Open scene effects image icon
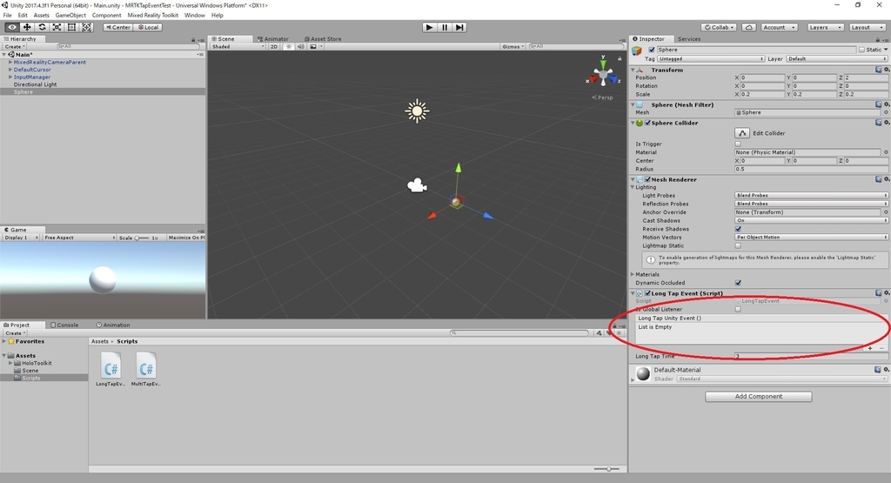891x483 pixels. pos(313,47)
